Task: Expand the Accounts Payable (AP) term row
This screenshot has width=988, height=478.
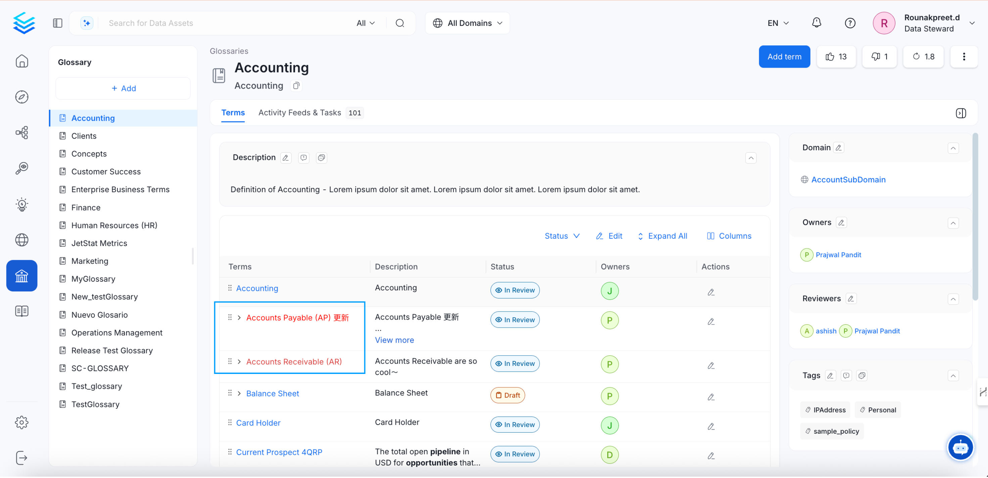Action: (x=239, y=318)
